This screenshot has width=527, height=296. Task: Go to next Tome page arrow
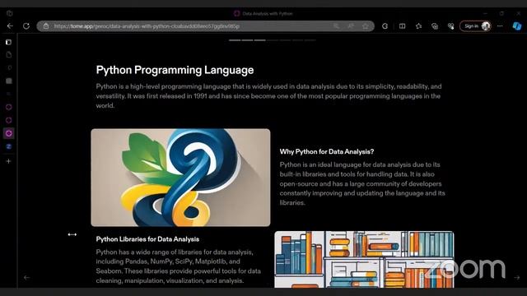[517, 278]
